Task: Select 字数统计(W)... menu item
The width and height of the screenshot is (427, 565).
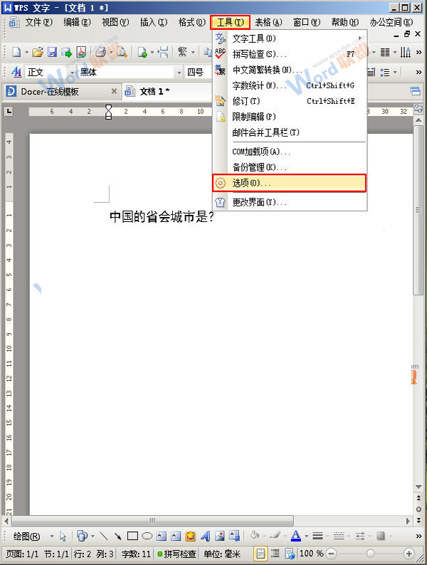Action: (290, 85)
